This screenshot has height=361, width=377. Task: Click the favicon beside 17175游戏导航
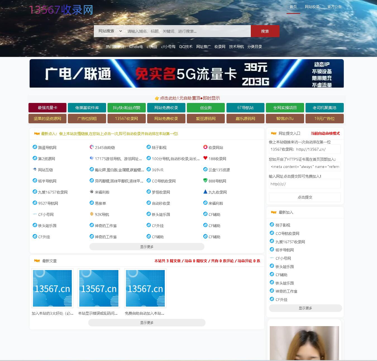click(x=92, y=158)
